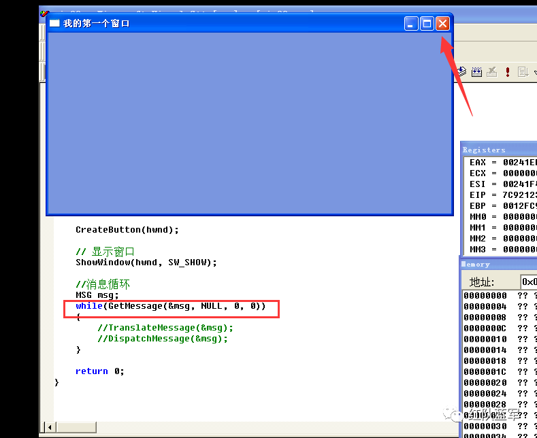
Task: Click memory address row 0000000C
Action: tap(500, 328)
